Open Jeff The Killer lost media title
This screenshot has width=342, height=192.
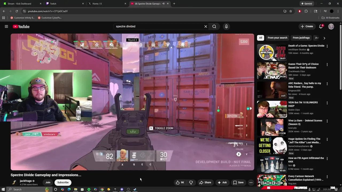coord(304,141)
